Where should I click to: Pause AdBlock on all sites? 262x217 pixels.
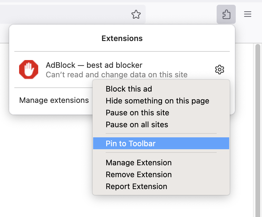(137, 125)
